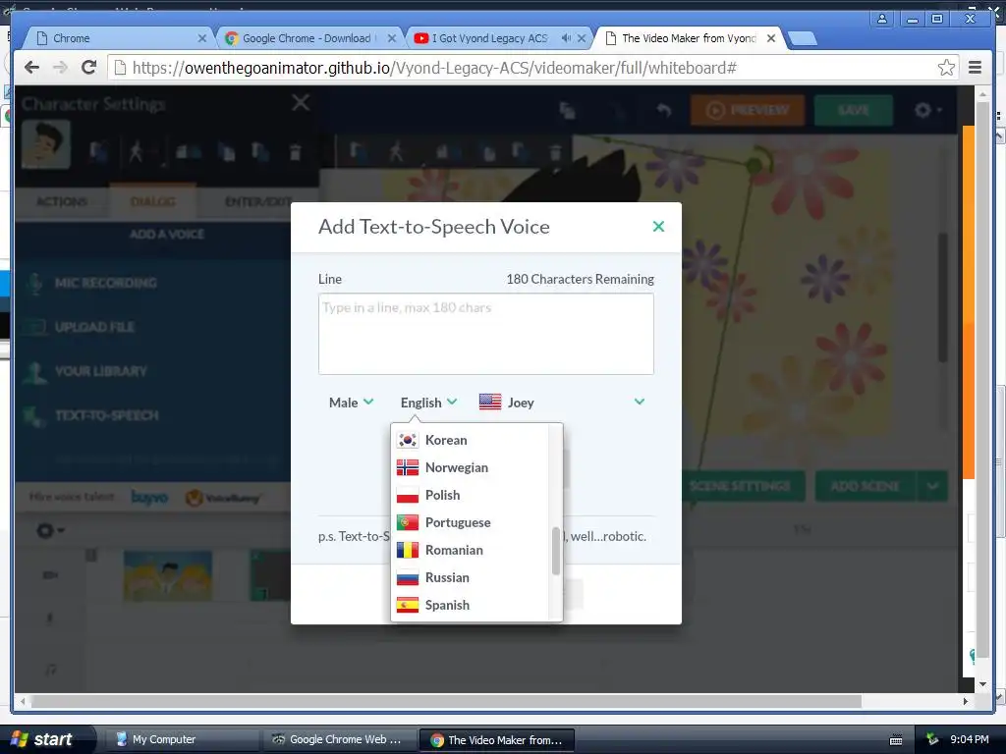Open the Chrome hamburger menu
Viewport: 1006px width, 754px height.
point(976,68)
